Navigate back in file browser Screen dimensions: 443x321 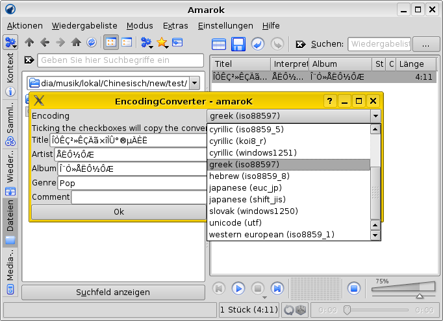click(45, 43)
